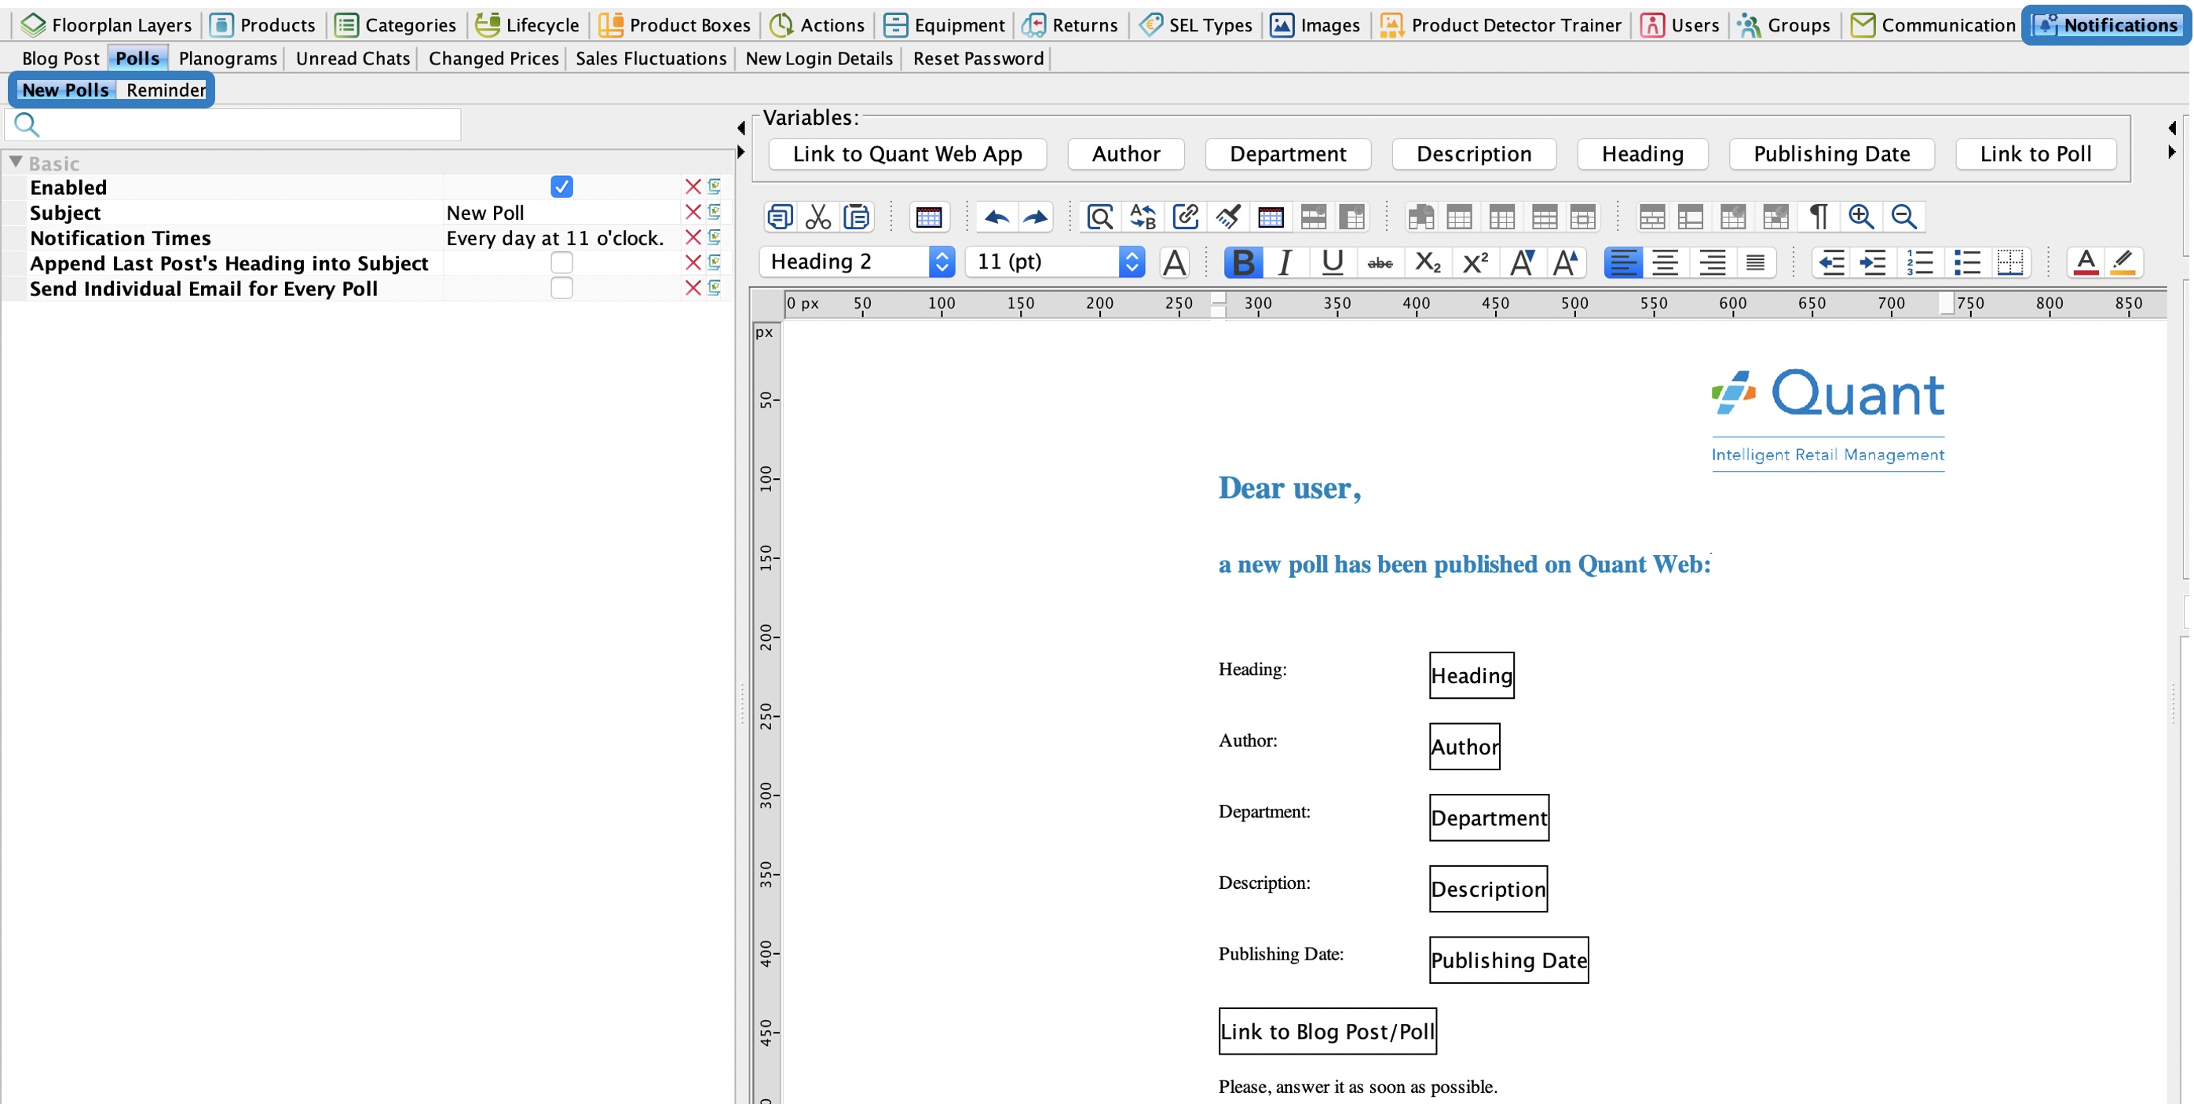
Task: Decrease font size with shrink A icon
Action: click(1523, 262)
